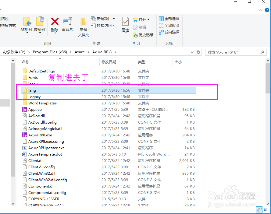Select the AxureRP8.exe application icon
This screenshot has height=214, width=271.
pos(25,135)
